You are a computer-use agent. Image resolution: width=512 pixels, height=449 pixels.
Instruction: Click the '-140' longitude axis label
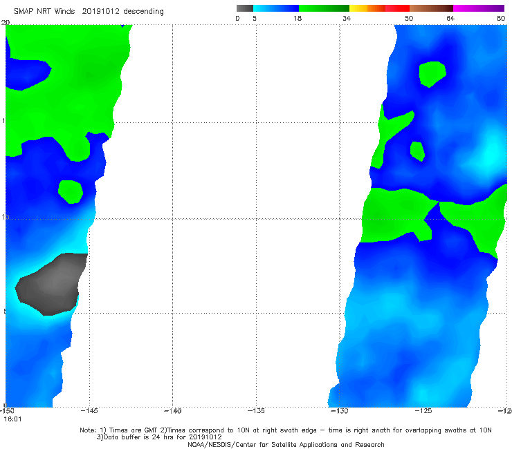pyautogui.click(x=172, y=411)
